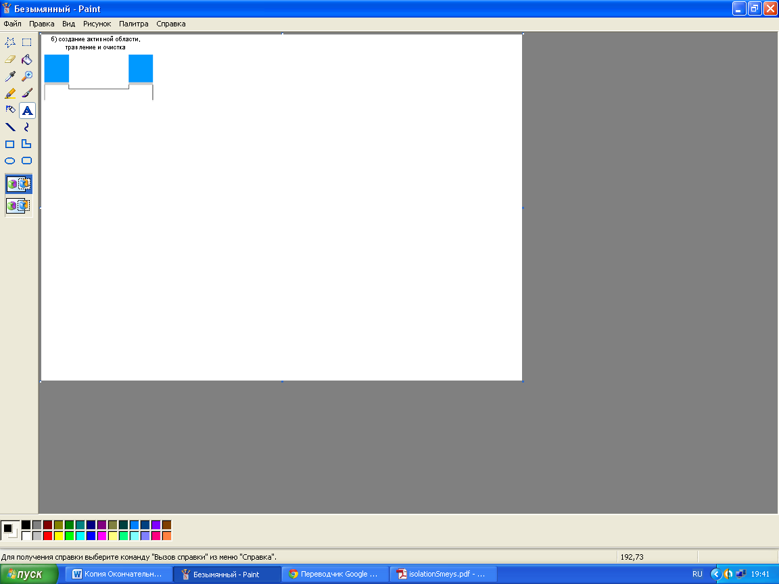Select light gray swatch in bottom row
The width and height of the screenshot is (779, 584).
37,536
